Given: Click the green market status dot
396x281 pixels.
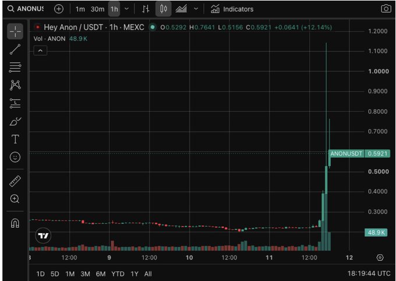Looking at the screenshot, I should (153, 27).
